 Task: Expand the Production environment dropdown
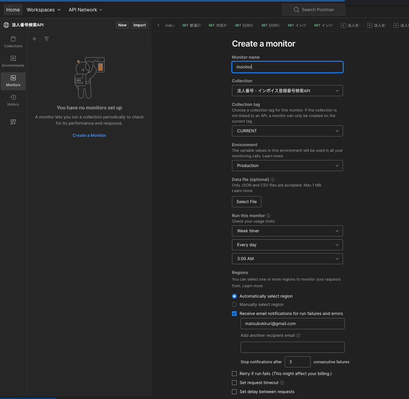(287, 166)
